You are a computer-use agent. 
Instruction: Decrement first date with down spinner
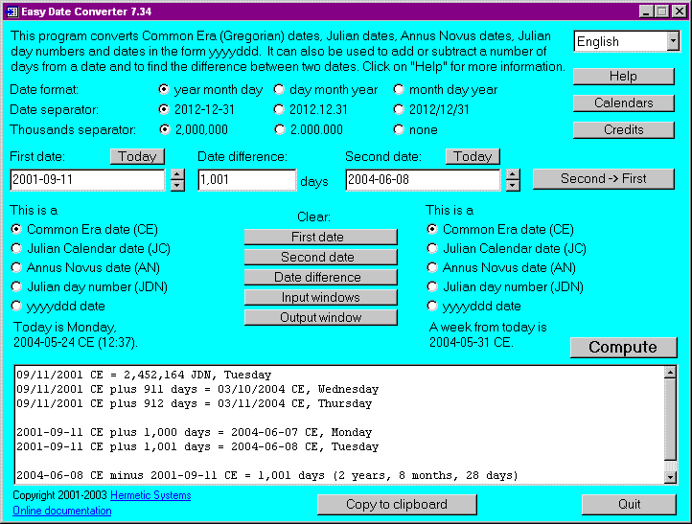[x=177, y=185]
